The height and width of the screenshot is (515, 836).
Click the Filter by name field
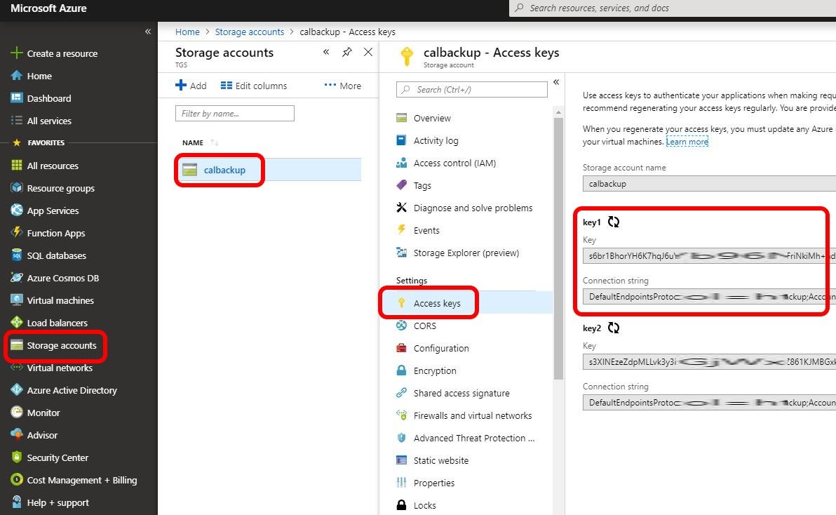pyautogui.click(x=234, y=114)
